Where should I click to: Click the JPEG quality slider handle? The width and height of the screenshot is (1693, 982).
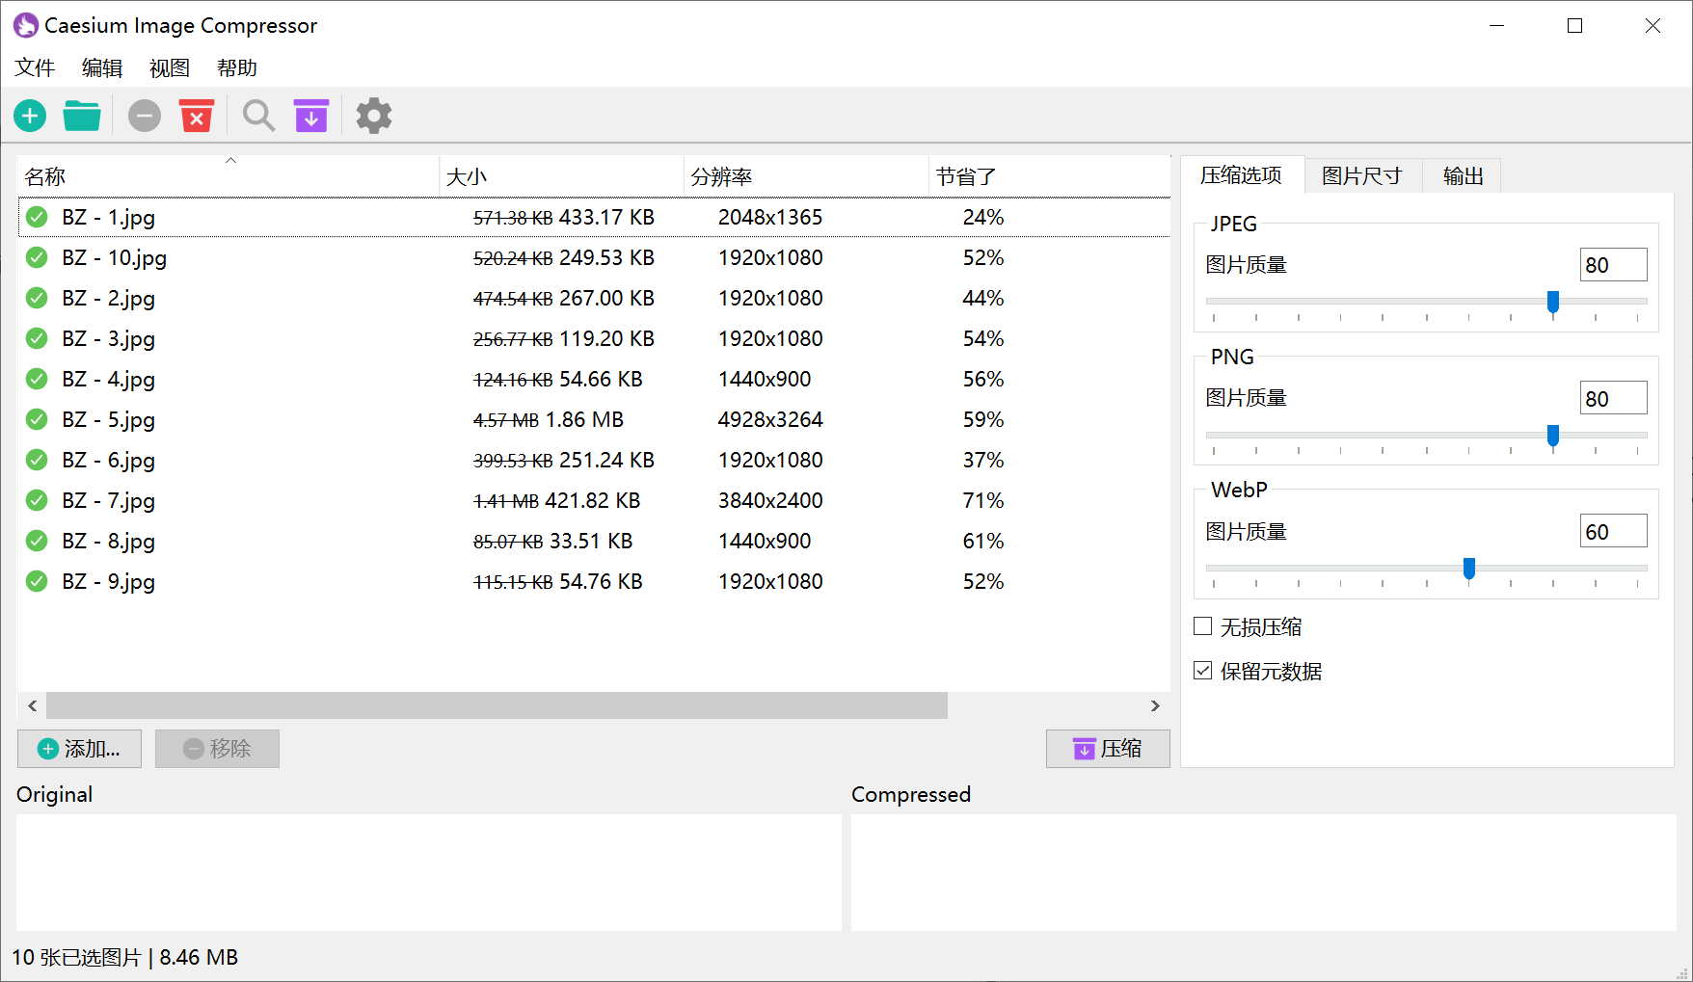1553,303
